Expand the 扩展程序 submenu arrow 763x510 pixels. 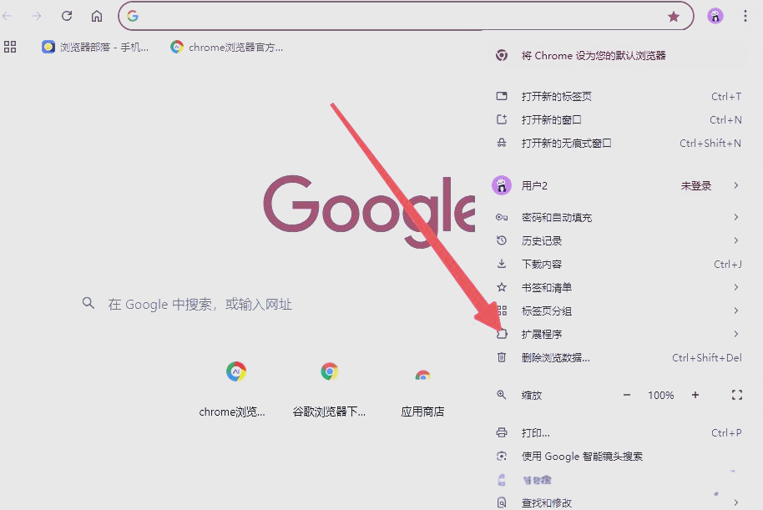[x=735, y=334]
